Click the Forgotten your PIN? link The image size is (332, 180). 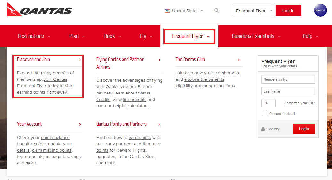tap(300, 103)
